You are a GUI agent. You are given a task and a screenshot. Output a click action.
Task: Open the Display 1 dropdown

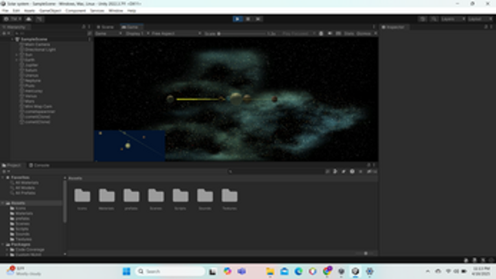(x=137, y=34)
